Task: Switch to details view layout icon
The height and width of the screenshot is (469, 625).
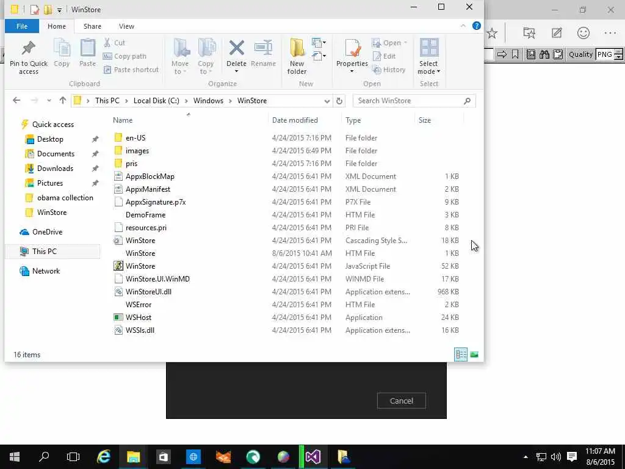Action: tap(461, 355)
